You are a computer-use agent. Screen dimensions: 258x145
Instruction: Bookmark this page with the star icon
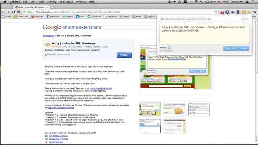click(x=216, y=12)
